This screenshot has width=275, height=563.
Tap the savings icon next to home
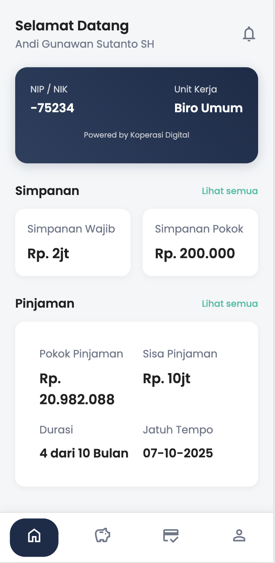[x=102, y=535]
